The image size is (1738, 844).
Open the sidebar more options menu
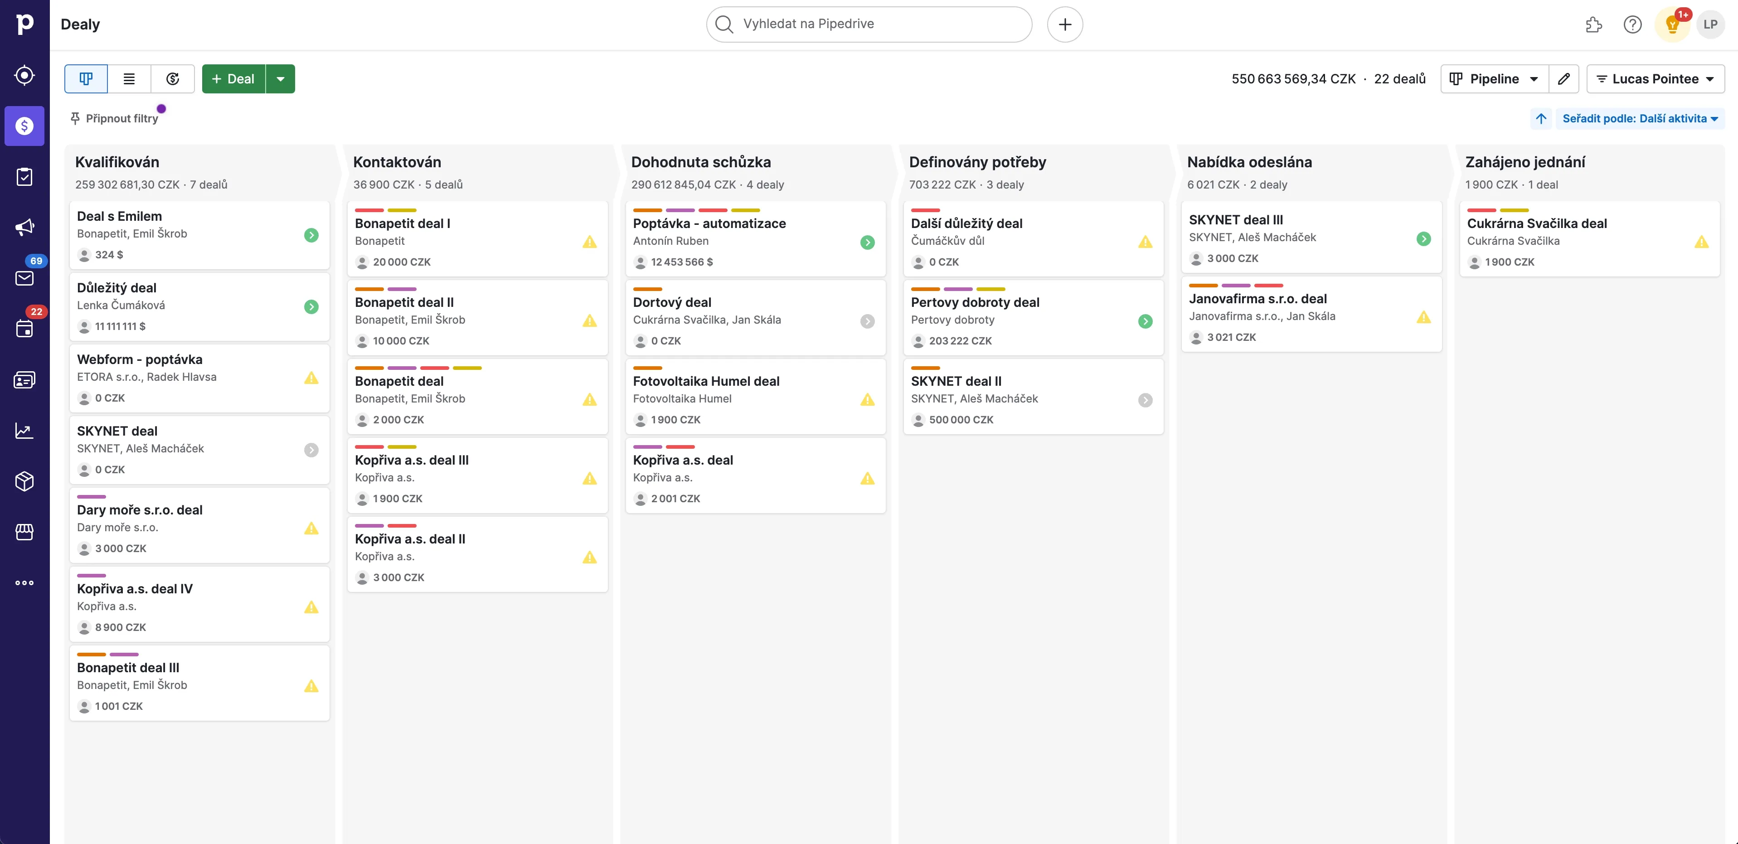pos(24,582)
